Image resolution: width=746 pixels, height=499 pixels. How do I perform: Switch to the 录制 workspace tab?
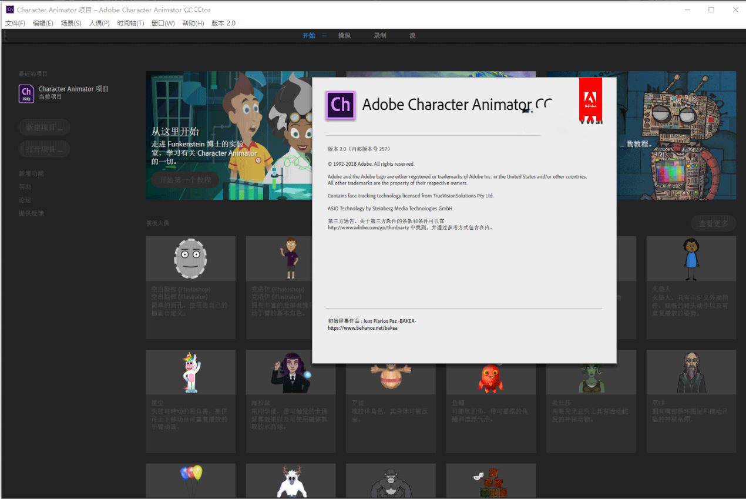pyautogui.click(x=380, y=35)
